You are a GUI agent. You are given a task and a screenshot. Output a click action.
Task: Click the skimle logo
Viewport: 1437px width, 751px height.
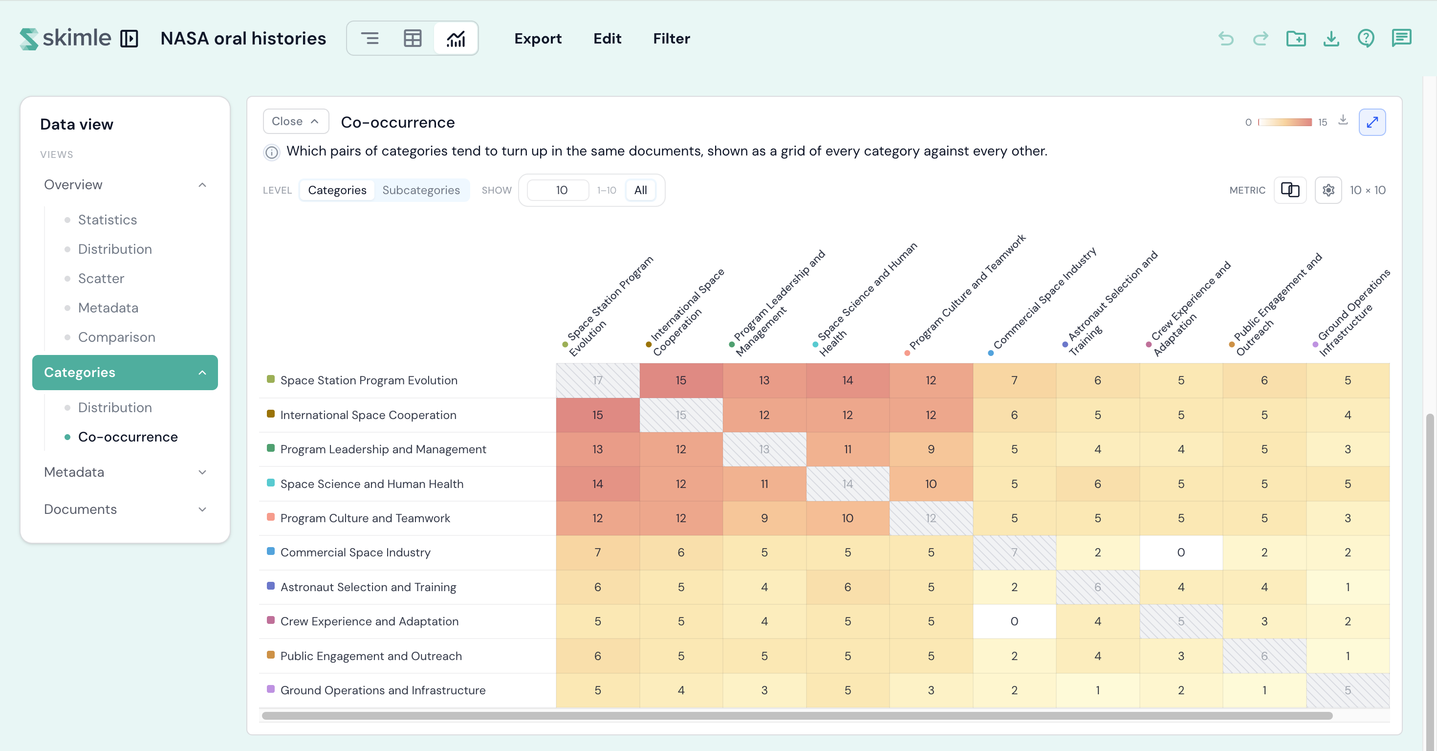[x=65, y=39]
